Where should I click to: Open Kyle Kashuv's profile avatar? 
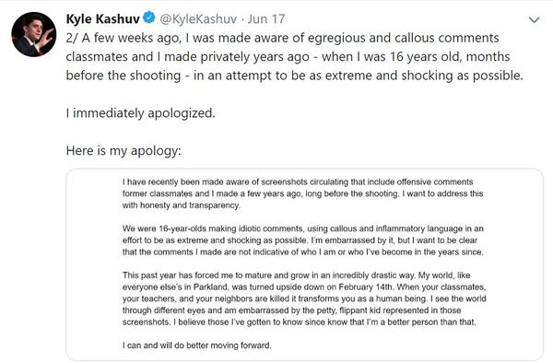[34, 34]
